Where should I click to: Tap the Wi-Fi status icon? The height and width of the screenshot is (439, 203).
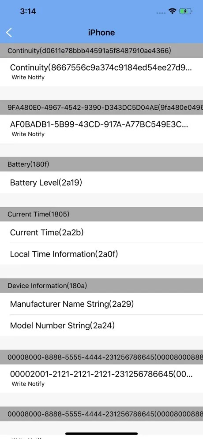click(172, 11)
